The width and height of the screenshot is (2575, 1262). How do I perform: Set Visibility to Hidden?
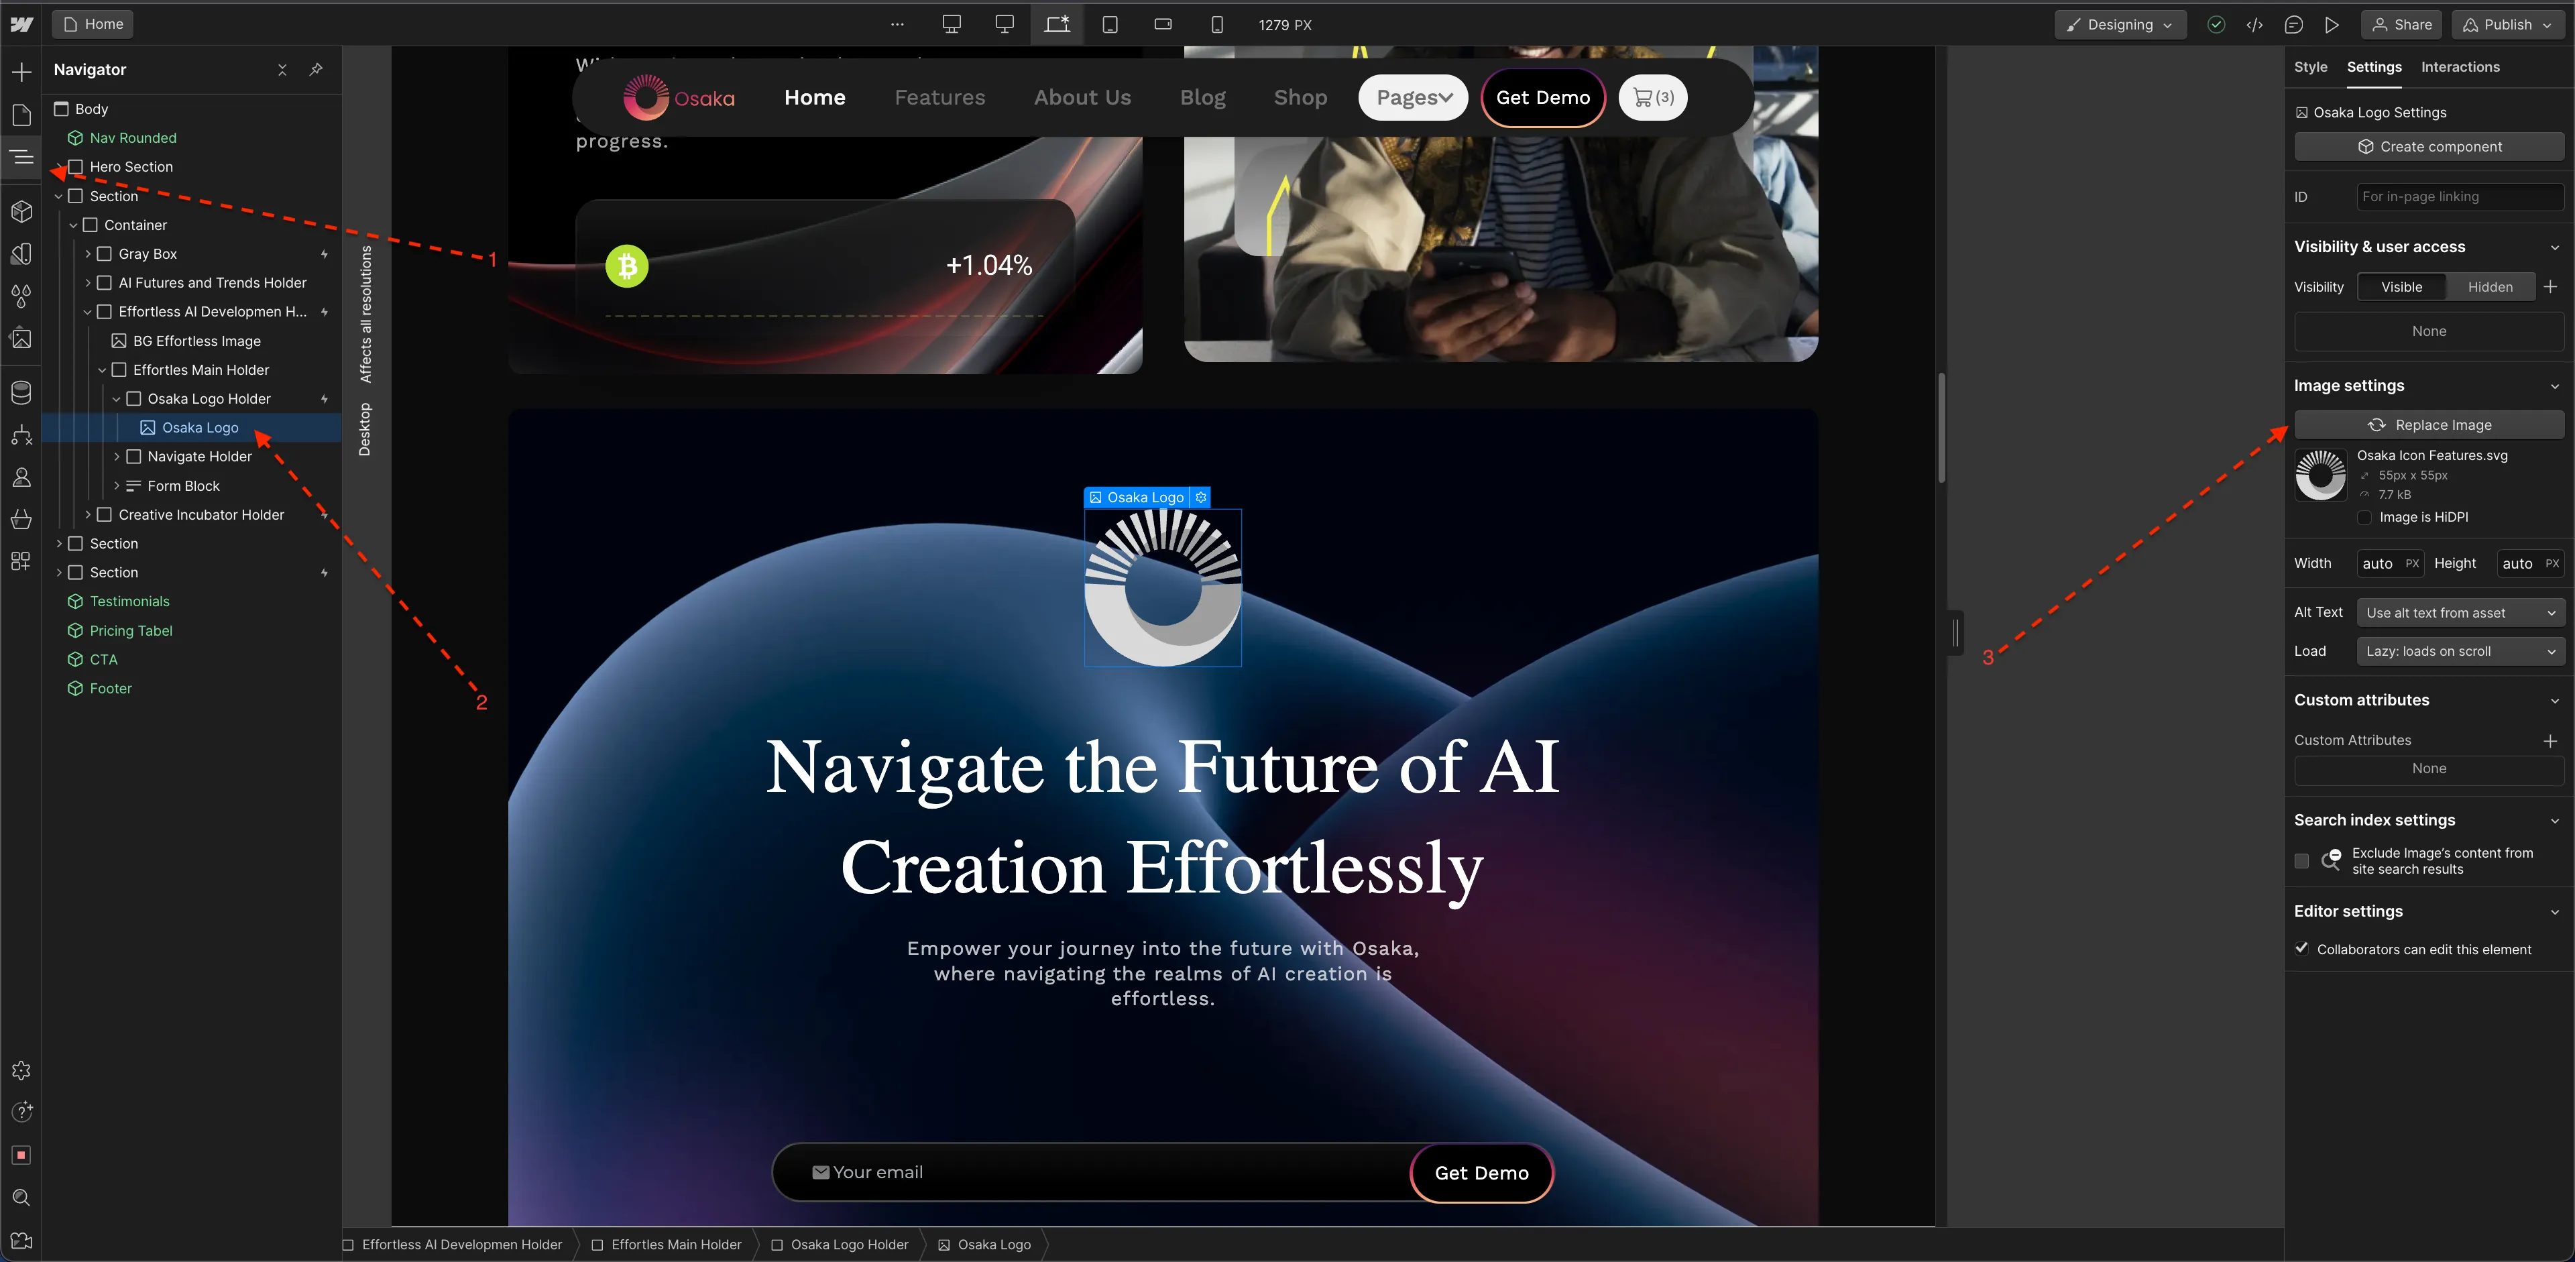pyautogui.click(x=2489, y=287)
